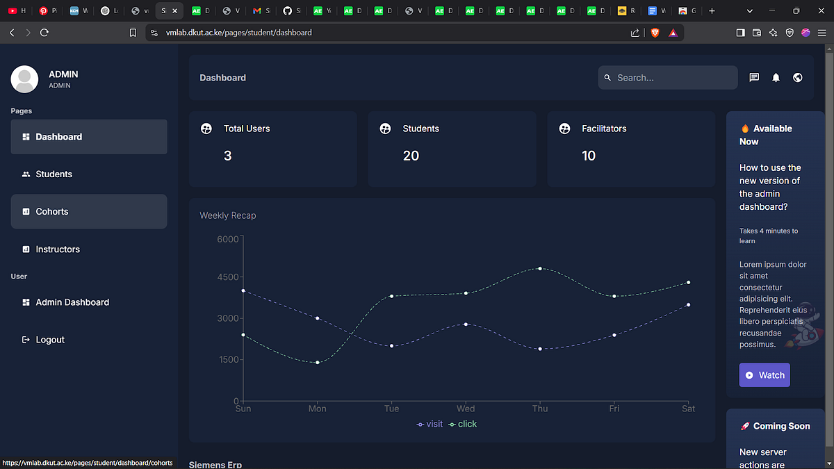Open the browser hamburger menu
834x469 pixels.
pos(821,33)
